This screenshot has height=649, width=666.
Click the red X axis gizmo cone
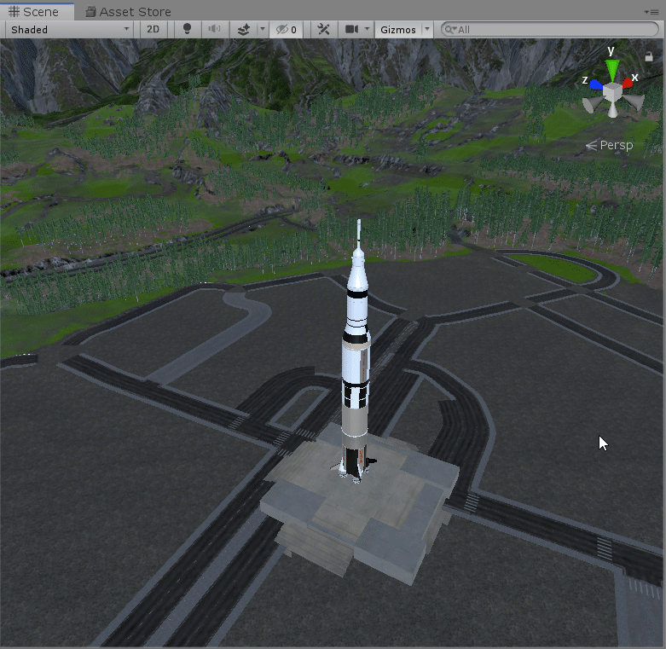(629, 82)
